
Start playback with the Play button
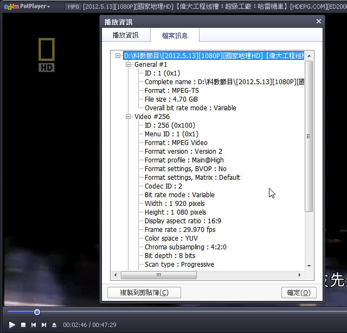pyautogui.click(x=12, y=325)
